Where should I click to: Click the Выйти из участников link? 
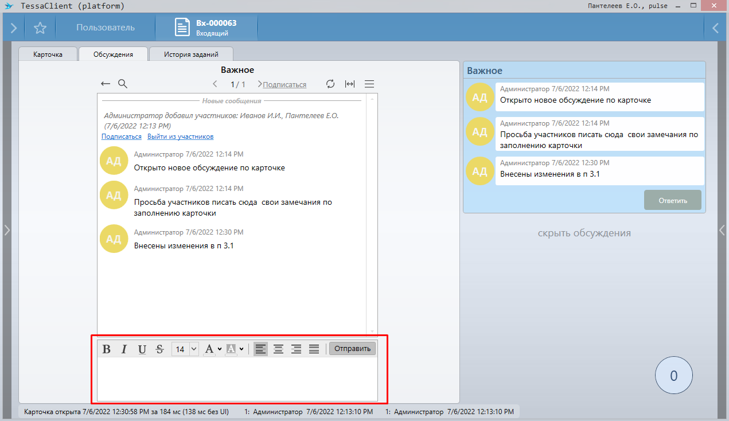180,137
